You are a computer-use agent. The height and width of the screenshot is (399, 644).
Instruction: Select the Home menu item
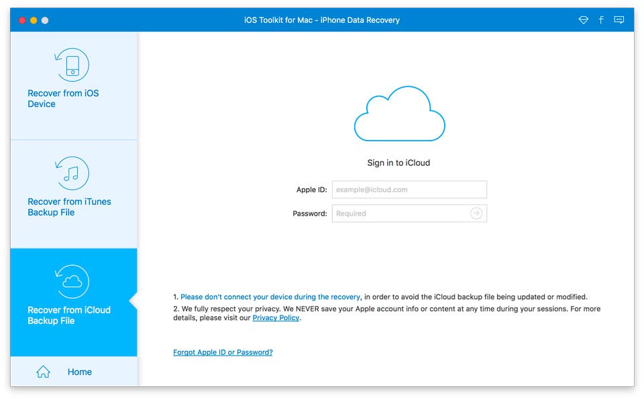(79, 371)
